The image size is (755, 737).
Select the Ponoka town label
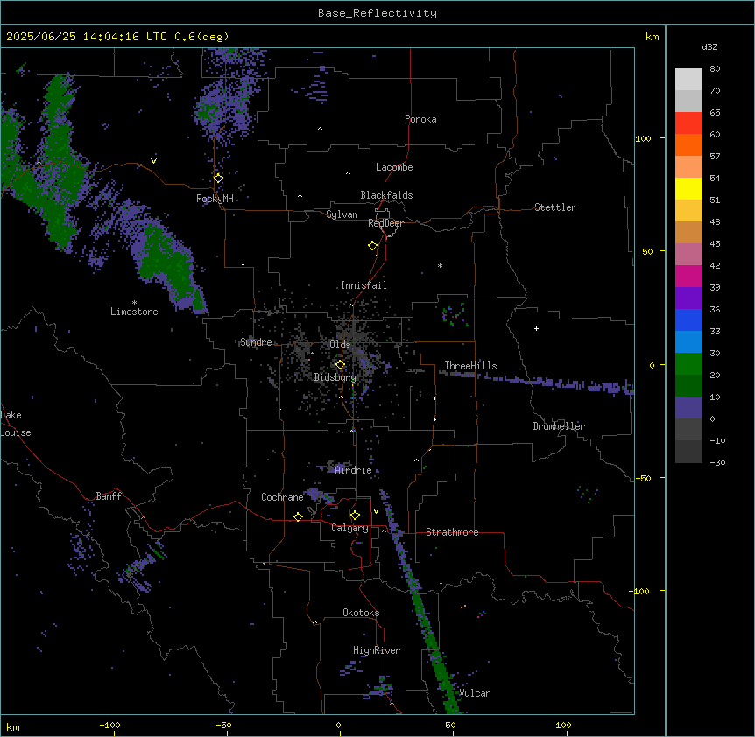(420, 119)
